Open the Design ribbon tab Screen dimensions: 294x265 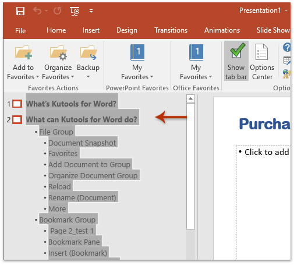(x=127, y=30)
